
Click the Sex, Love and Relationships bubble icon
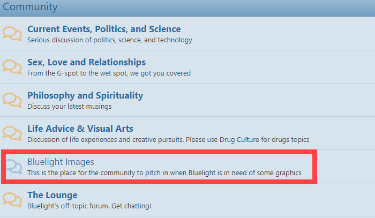(12, 67)
